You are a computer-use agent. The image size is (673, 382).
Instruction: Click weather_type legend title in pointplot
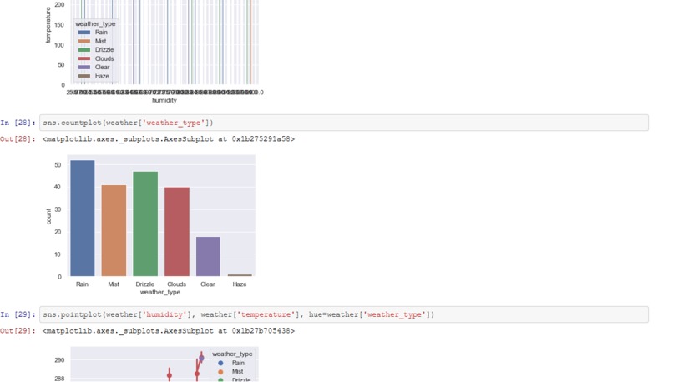point(232,354)
